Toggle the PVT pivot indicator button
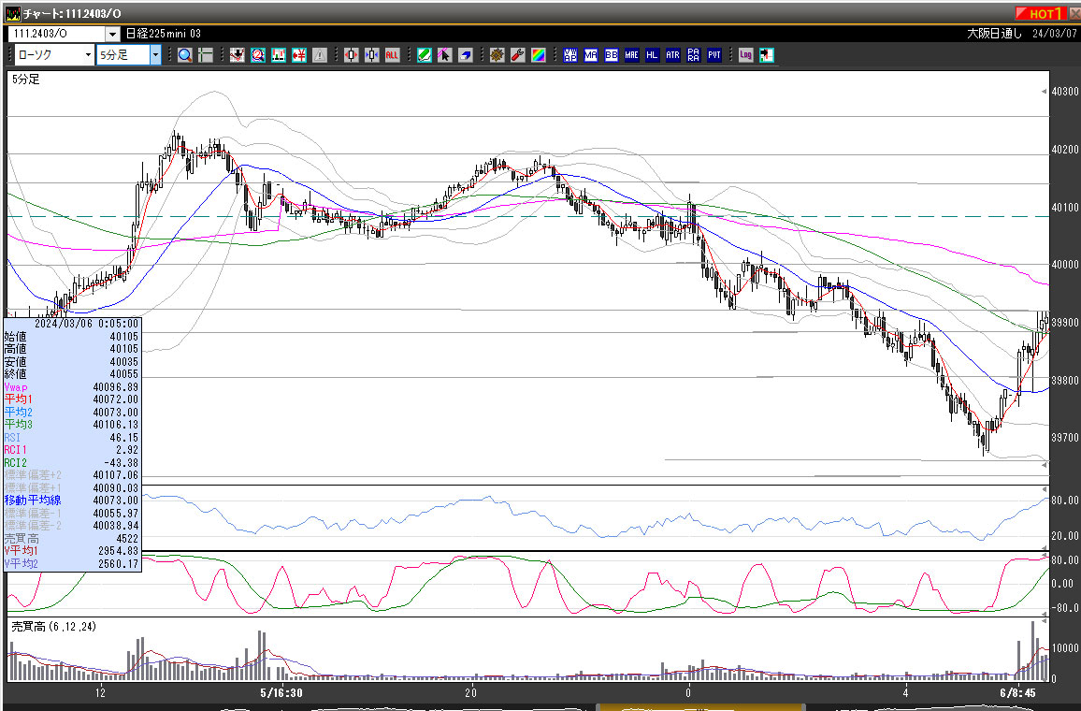Viewport: 1081px width, 711px height. pyautogui.click(x=713, y=55)
